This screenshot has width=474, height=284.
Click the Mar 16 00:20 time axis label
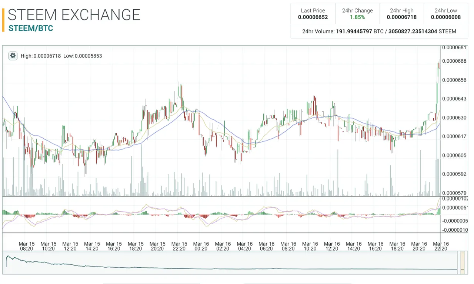(x=201, y=247)
